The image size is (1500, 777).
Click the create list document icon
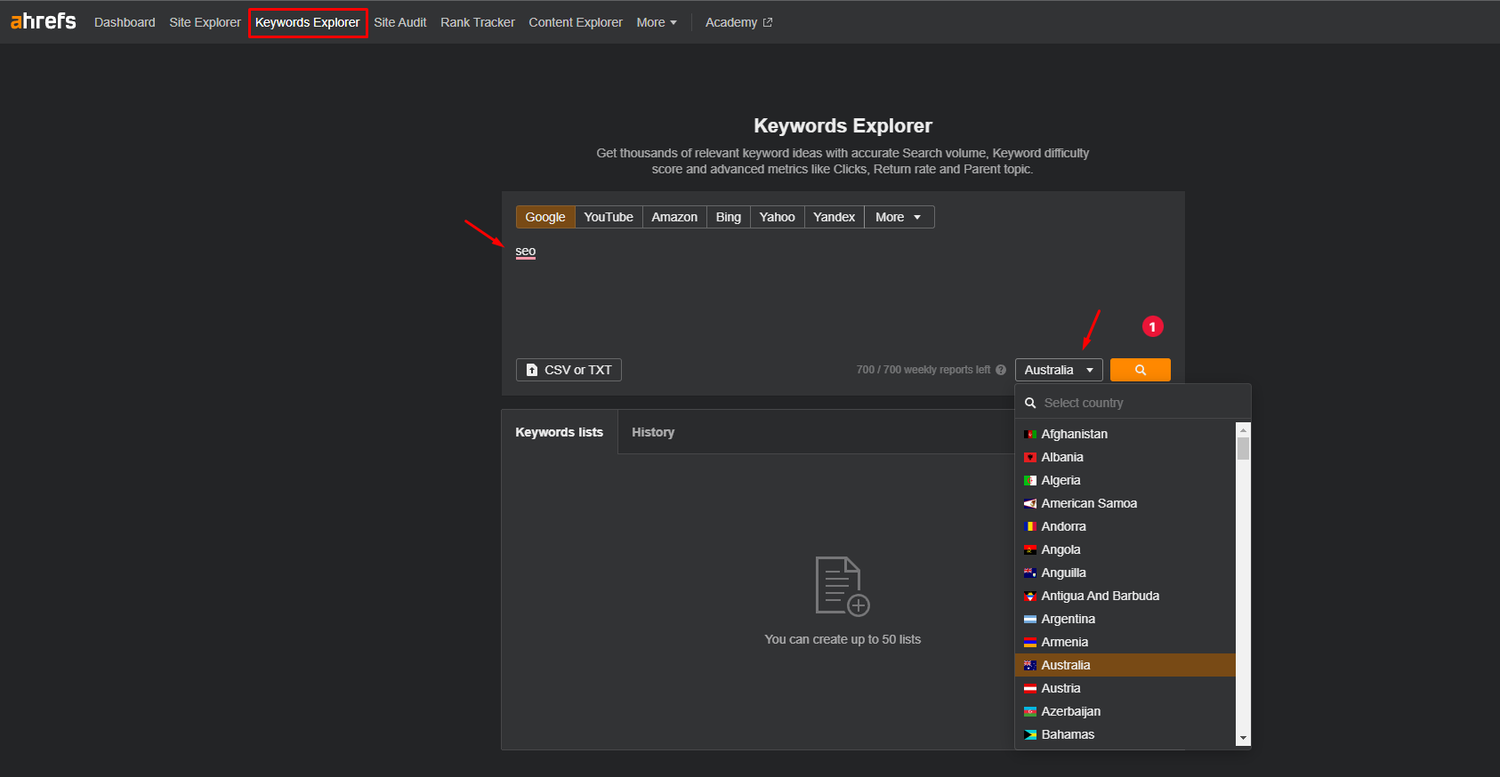coord(843,586)
